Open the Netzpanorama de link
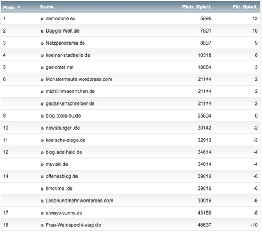 point(65,43)
